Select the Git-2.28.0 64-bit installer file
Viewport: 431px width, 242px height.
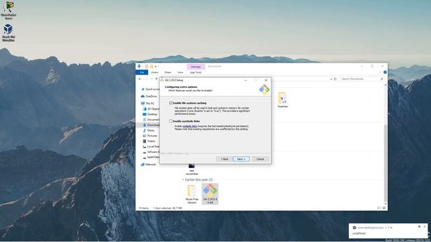point(210,194)
